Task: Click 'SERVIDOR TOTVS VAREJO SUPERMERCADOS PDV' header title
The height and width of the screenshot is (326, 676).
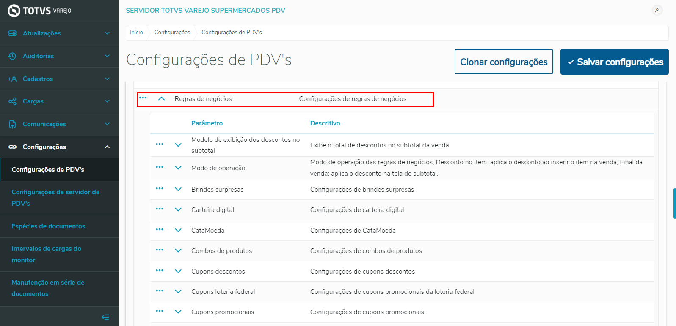Action: (x=205, y=11)
